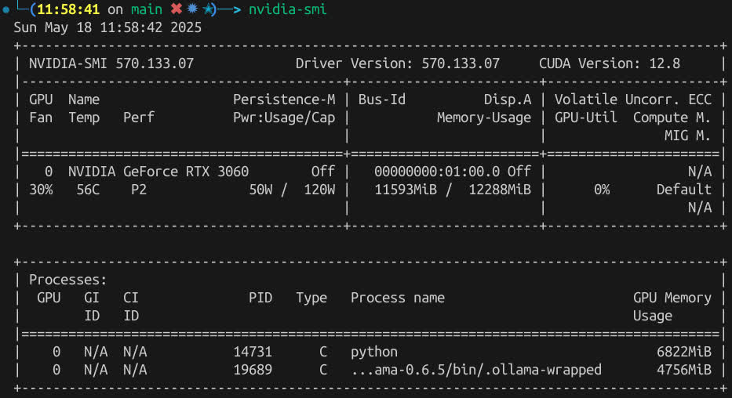This screenshot has width=732, height=398.
Task: Click the 'python' process name
Action: pyautogui.click(x=374, y=353)
